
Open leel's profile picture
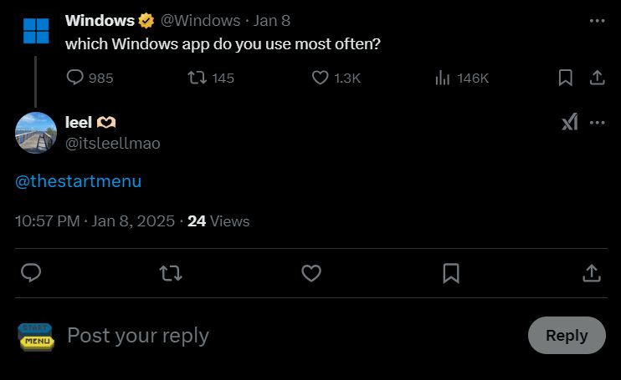pos(36,132)
